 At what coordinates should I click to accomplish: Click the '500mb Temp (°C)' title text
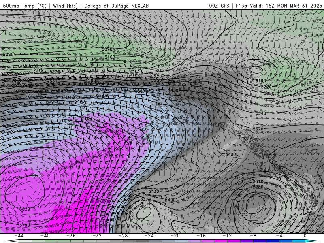pos(25,6)
